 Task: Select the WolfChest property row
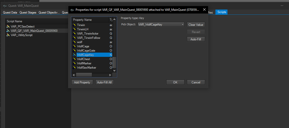click(x=92, y=59)
